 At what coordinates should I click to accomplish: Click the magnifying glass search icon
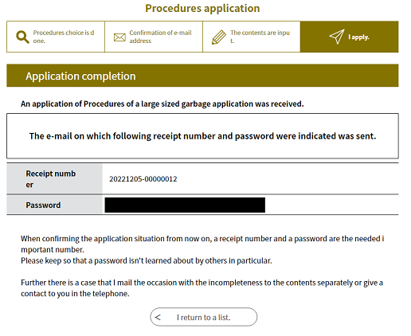click(x=22, y=37)
